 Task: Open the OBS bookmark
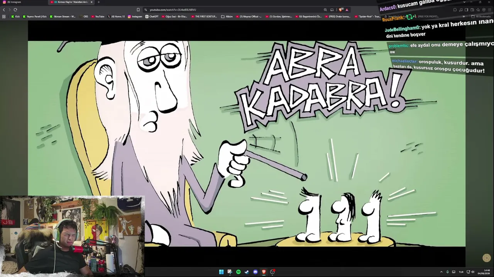point(83,17)
